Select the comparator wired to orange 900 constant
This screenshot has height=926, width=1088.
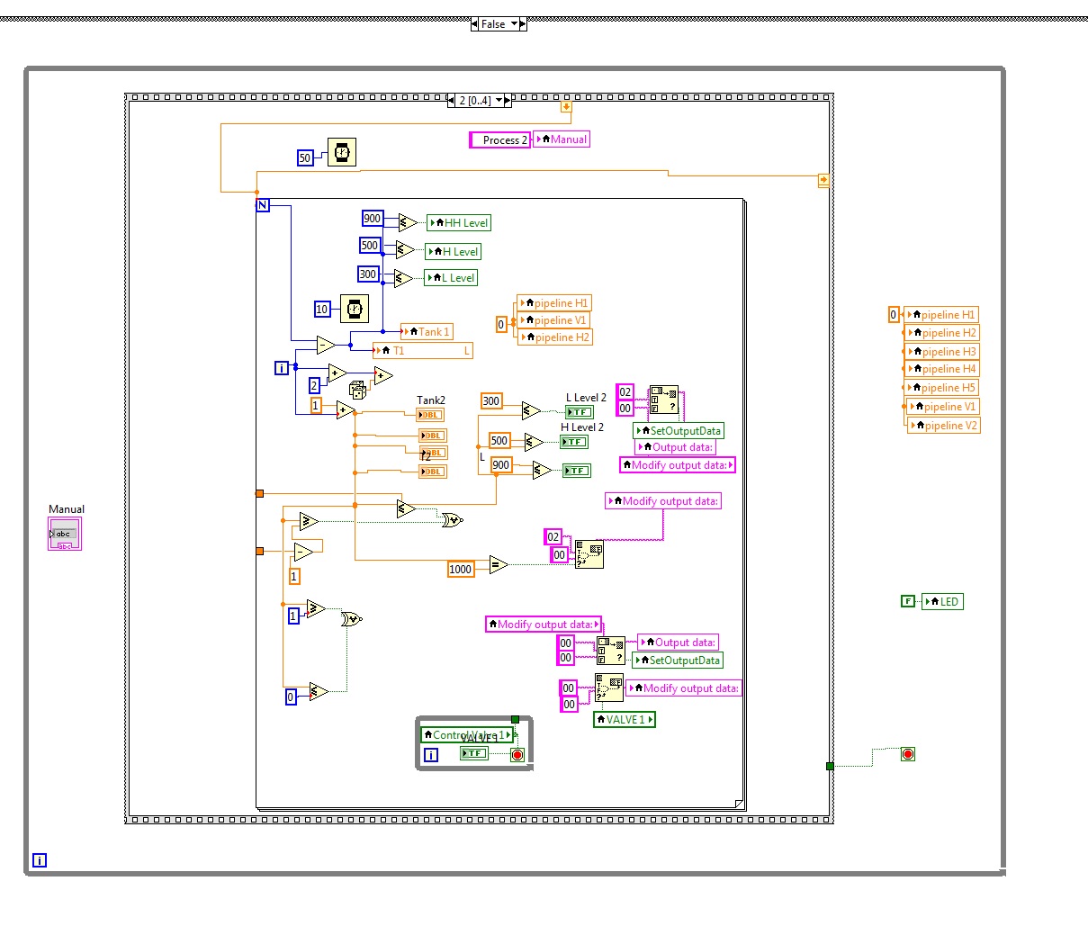pyautogui.click(x=541, y=470)
